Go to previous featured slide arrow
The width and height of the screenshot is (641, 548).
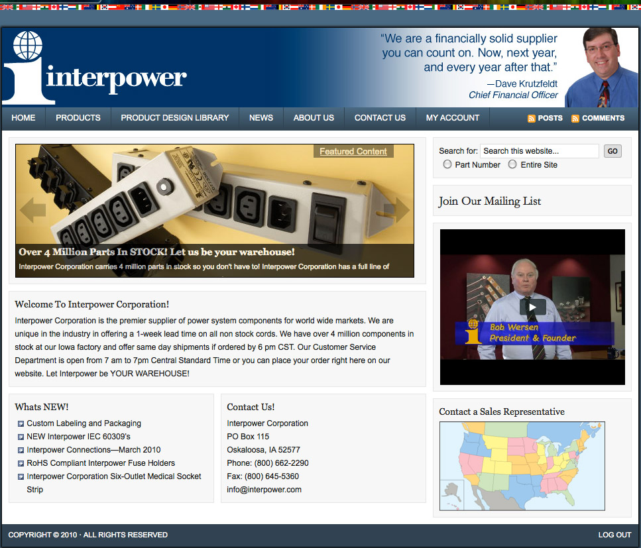point(32,209)
